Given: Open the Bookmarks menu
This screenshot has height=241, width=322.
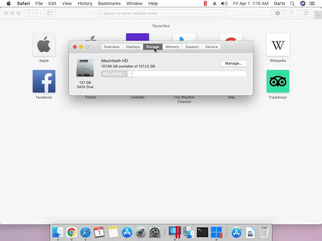Looking at the screenshot, I should coord(109,3).
